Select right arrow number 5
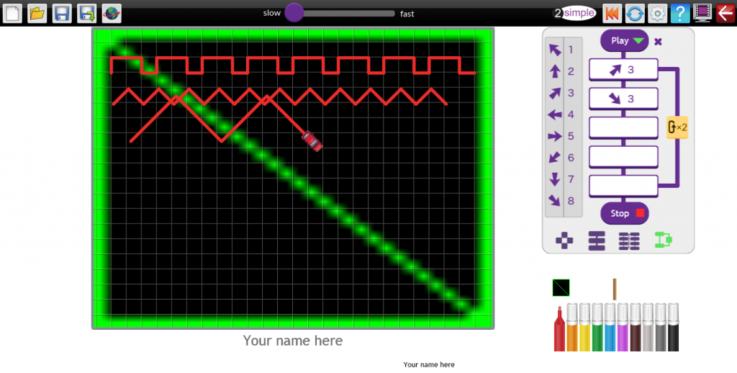Viewport: 737px width, 373px height. 555,136
